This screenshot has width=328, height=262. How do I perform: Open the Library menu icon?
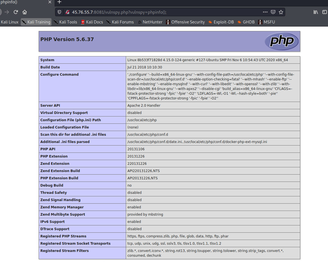click(316, 12)
